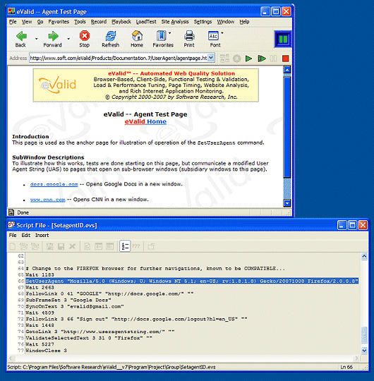The height and width of the screenshot is (381, 374).
Task: Click the Home house icon
Action: click(x=137, y=36)
